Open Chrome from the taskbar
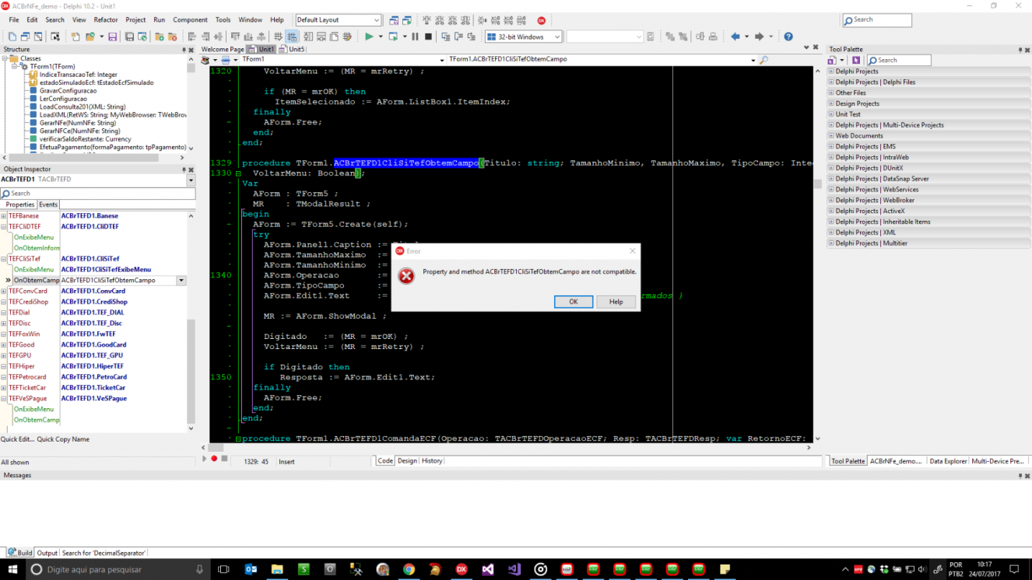This screenshot has height=580, width=1032. (409, 569)
